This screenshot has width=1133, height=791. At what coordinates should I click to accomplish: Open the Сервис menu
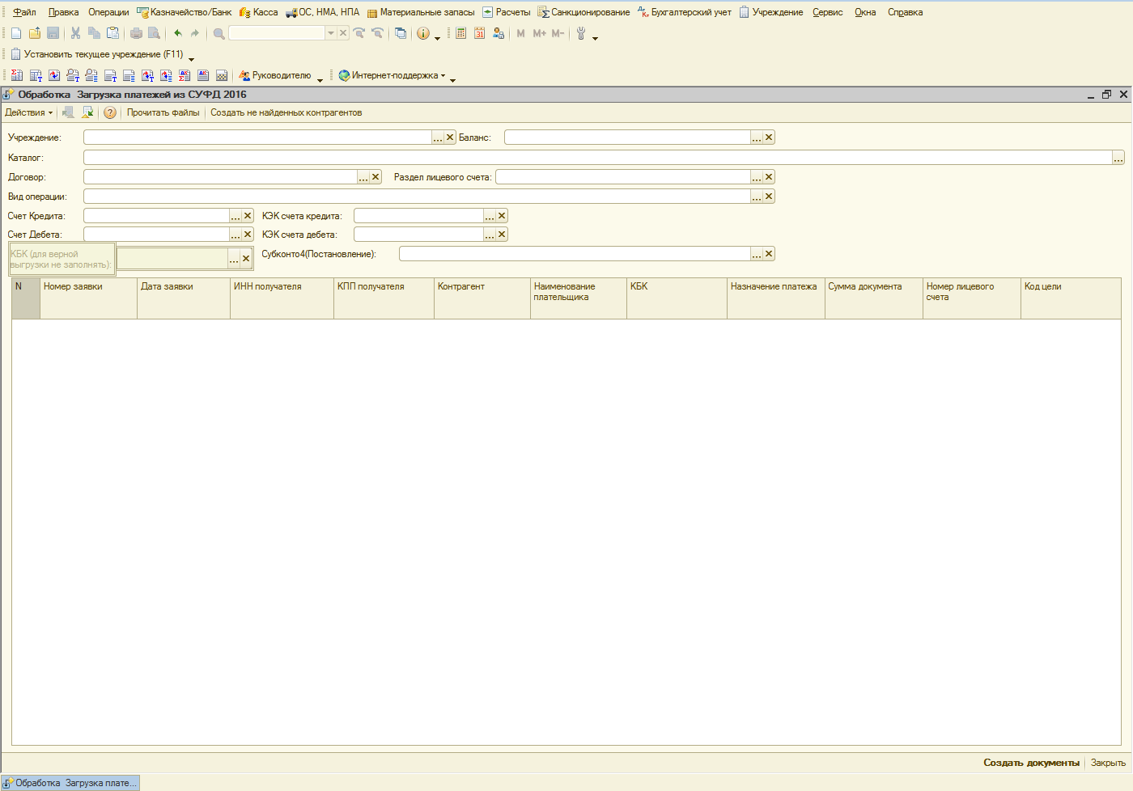pyautogui.click(x=828, y=12)
